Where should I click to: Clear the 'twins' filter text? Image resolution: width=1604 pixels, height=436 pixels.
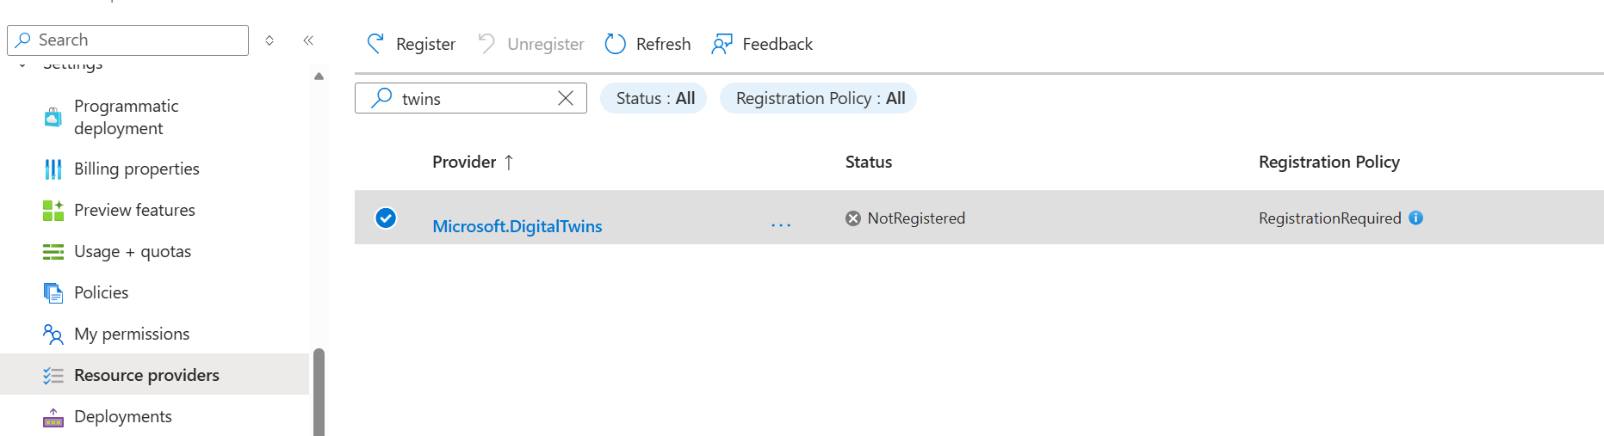click(566, 98)
